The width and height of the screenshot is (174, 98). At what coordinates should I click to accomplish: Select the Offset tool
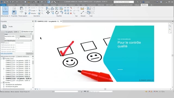point(52,8)
